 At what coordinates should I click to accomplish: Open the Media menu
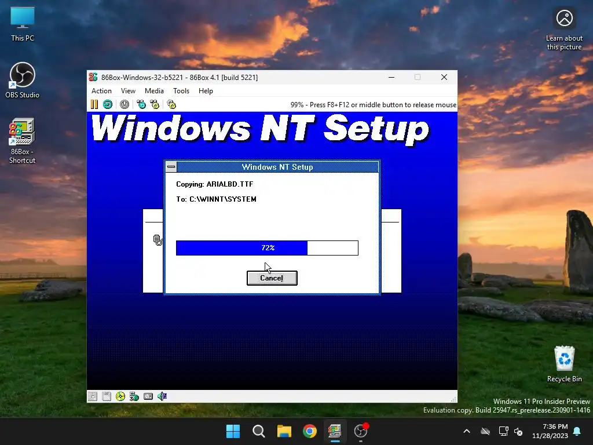pyautogui.click(x=154, y=91)
